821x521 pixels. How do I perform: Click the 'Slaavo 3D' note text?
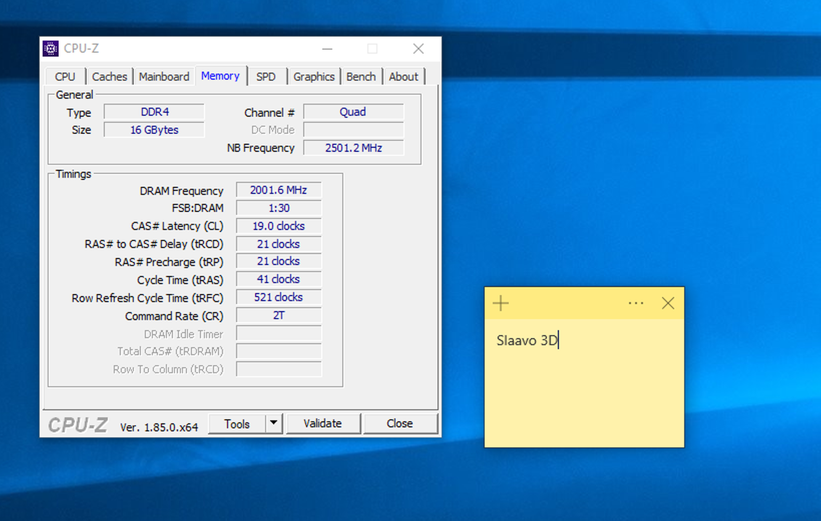pyautogui.click(x=527, y=341)
